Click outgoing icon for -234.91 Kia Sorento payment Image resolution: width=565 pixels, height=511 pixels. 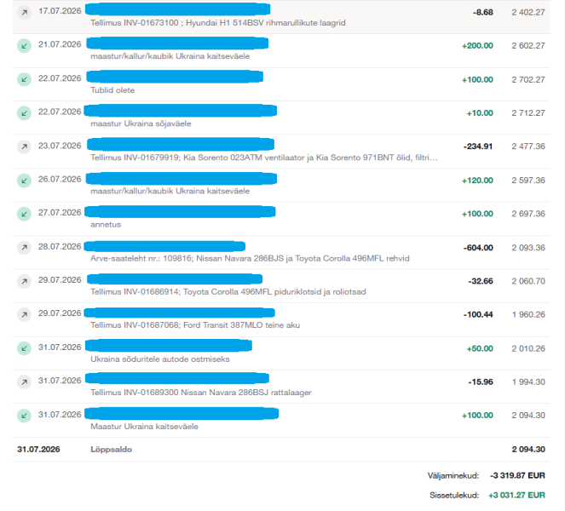point(24,146)
